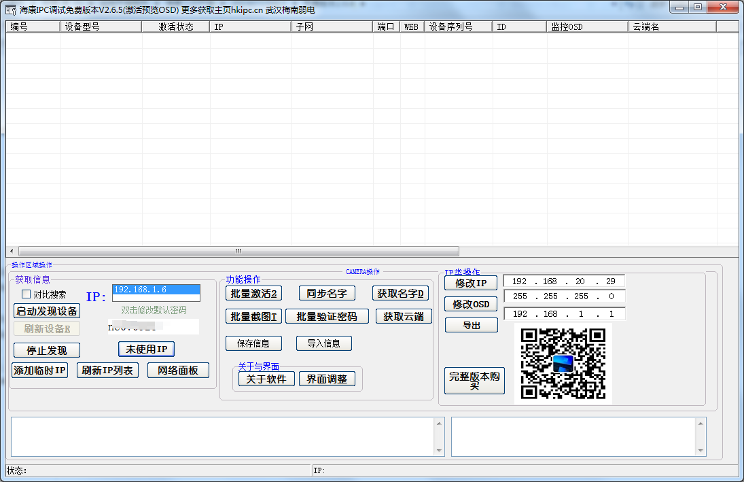Click the 云端名 column header
Screen dimensions: 744x482
pos(673,27)
